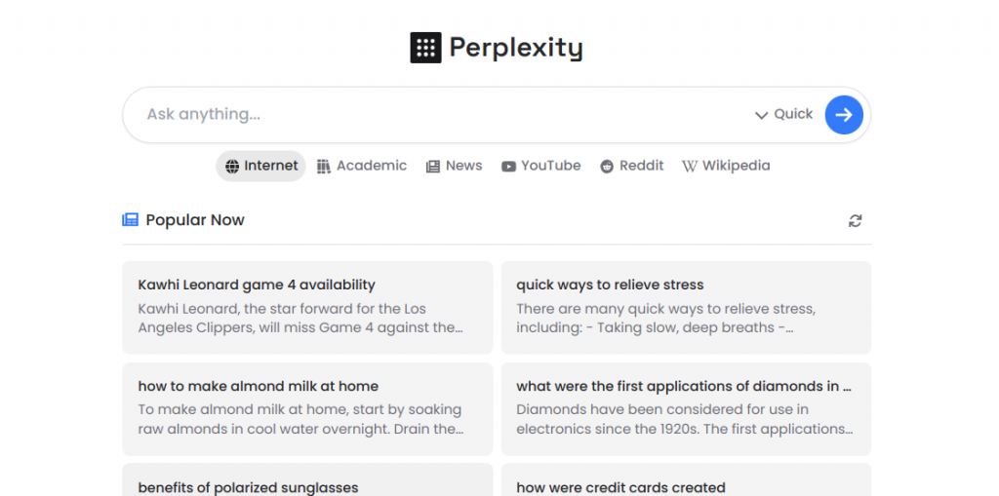This screenshot has height=496, width=999.
Task: Click the YouTube play icon
Action: pos(508,167)
